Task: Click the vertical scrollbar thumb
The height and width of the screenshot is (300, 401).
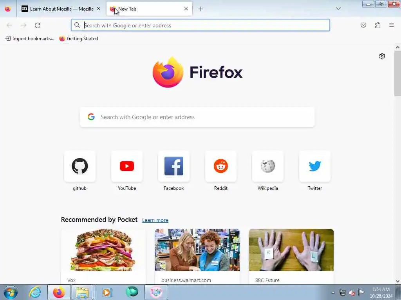Action: [397, 73]
